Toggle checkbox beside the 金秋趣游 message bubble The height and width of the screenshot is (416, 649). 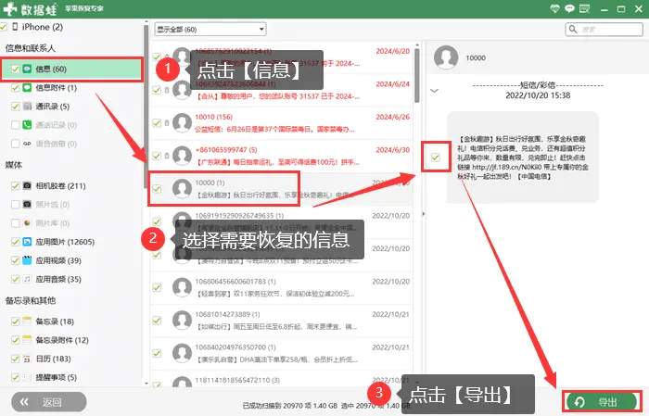point(436,158)
